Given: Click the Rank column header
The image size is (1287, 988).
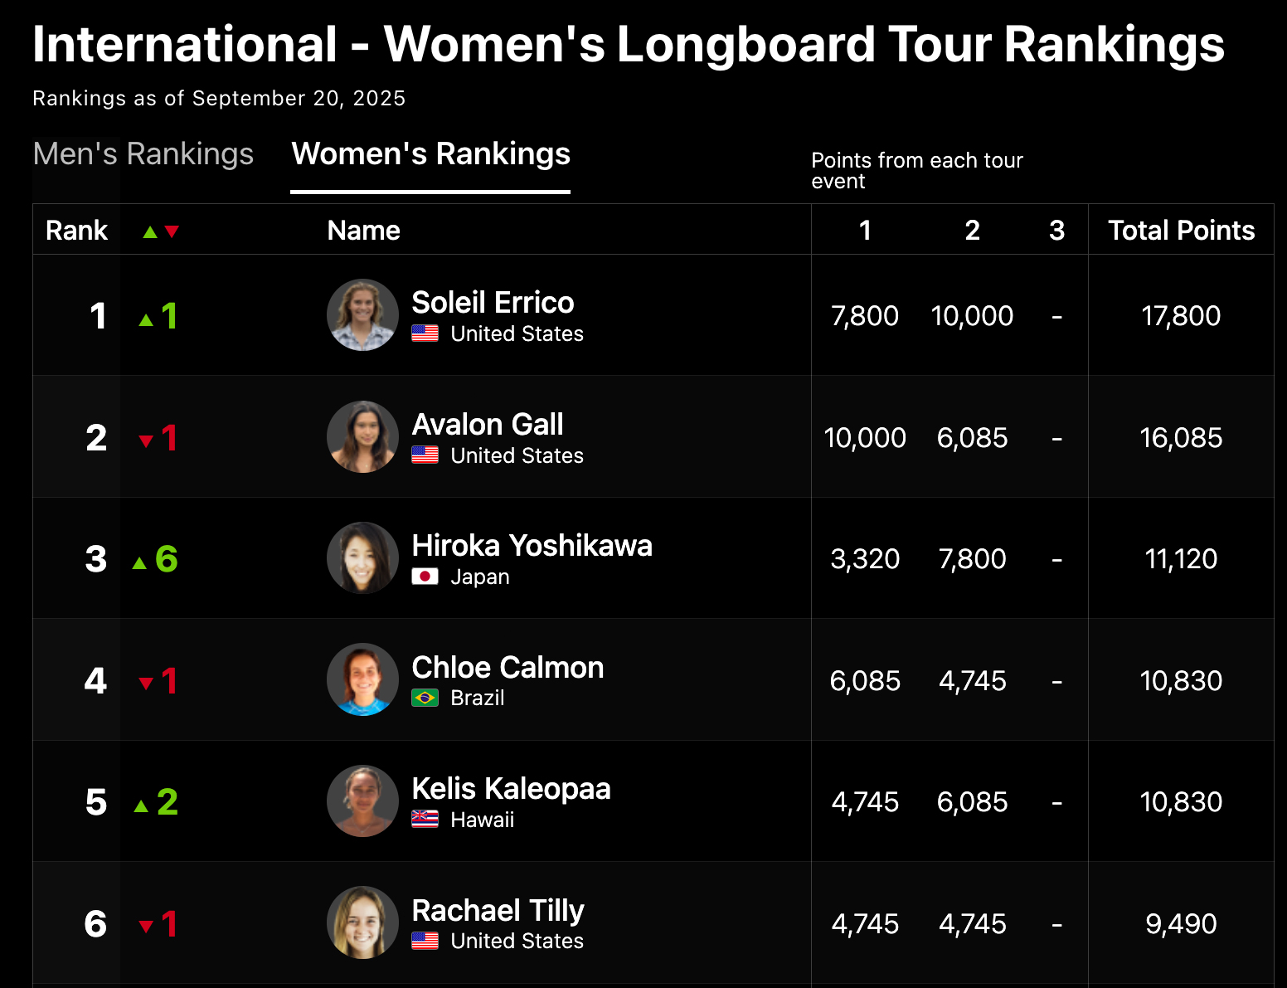Looking at the screenshot, I should point(76,231).
